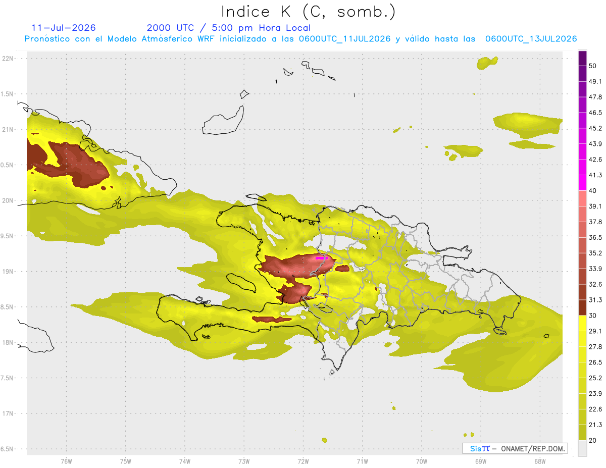606x468 pixels.
Task: Click the latitude label "17N"
Action: pyautogui.click(x=9, y=414)
